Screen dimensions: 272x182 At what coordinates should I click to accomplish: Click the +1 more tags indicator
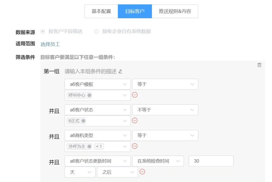pyautogui.click(x=99, y=147)
